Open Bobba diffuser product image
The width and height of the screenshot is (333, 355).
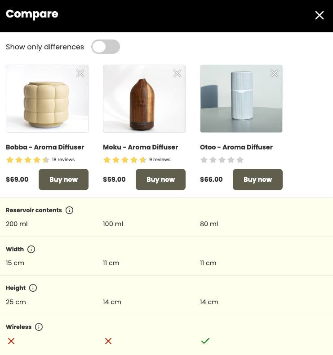coord(47,99)
